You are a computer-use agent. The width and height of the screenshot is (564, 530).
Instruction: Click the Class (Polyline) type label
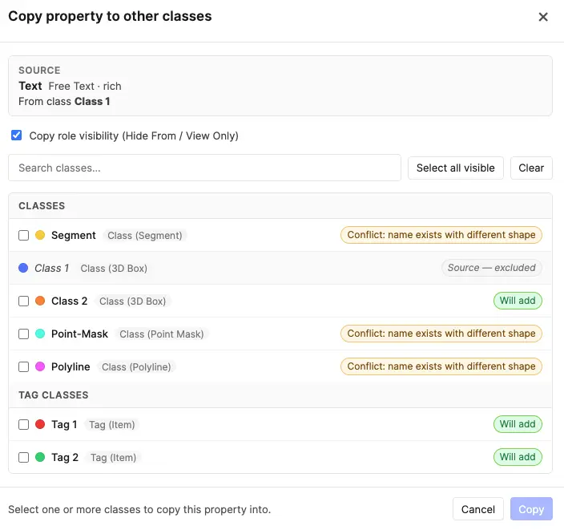[136, 367]
